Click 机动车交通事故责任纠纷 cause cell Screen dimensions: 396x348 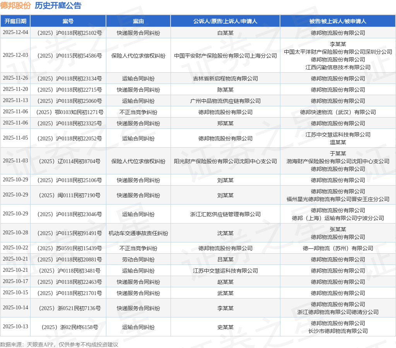[x=138, y=233]
